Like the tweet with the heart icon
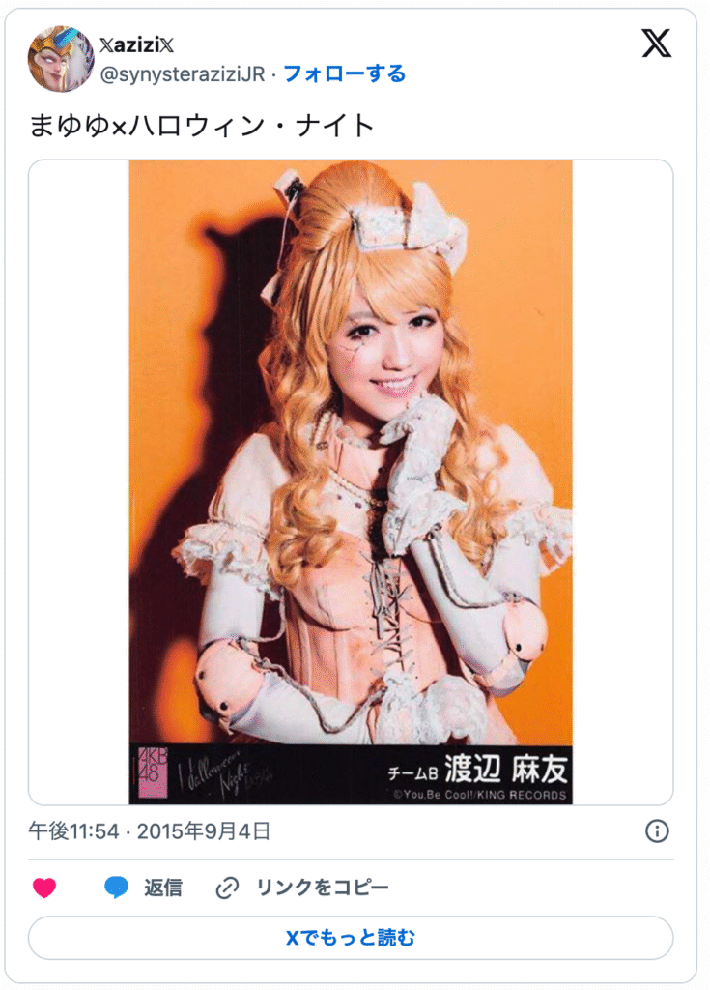This screenshot has height=990, width=710. click(44, 888)
